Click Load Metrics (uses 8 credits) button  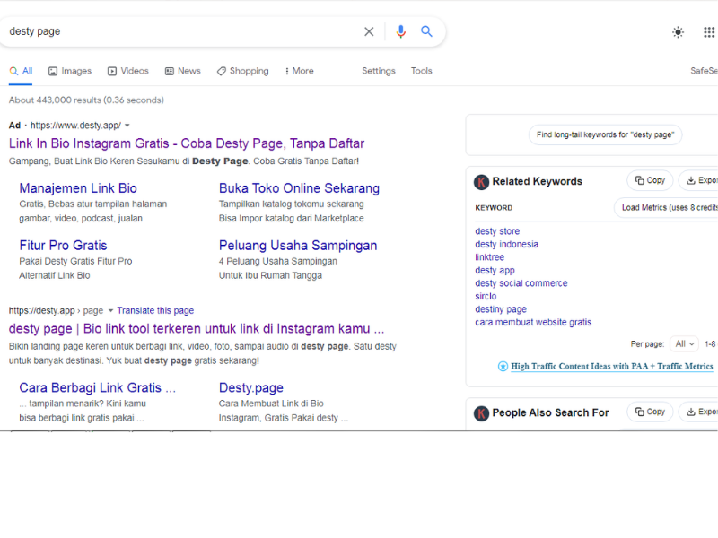point(666,208)
